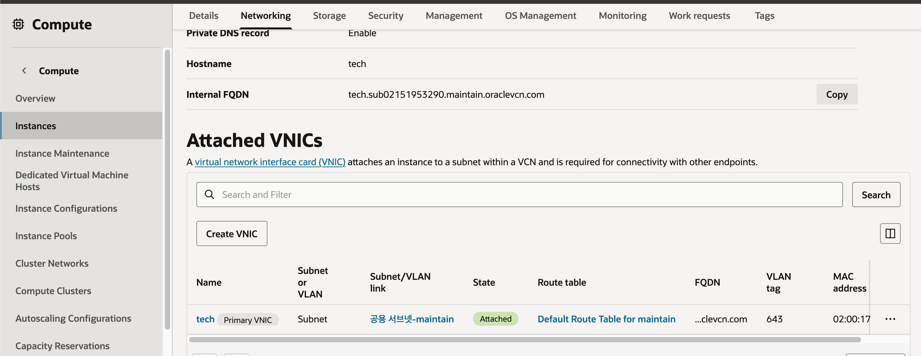
Task: Click the Compute chip icon in sidebar header
Action: tap(18, 24)
